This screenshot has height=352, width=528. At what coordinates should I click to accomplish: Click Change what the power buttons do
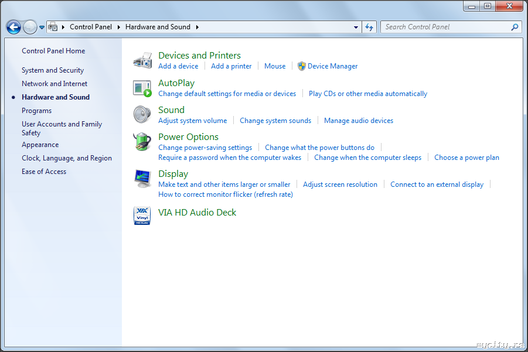[x=319, y=148]
